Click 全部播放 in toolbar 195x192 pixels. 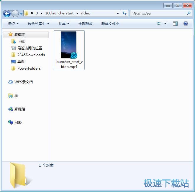tap(86, 24)
